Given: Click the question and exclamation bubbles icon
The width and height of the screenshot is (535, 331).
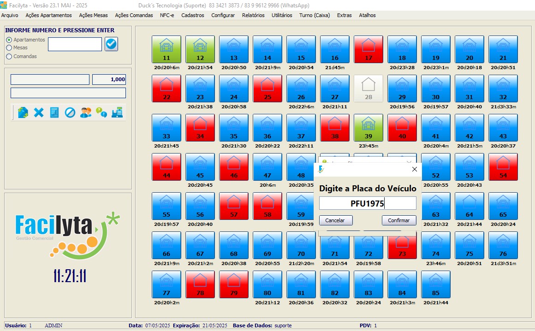Looking at the screenshot, I should 101,112.
